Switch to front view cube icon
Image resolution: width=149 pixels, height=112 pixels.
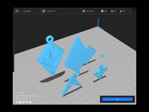click(x=20, y=102)
